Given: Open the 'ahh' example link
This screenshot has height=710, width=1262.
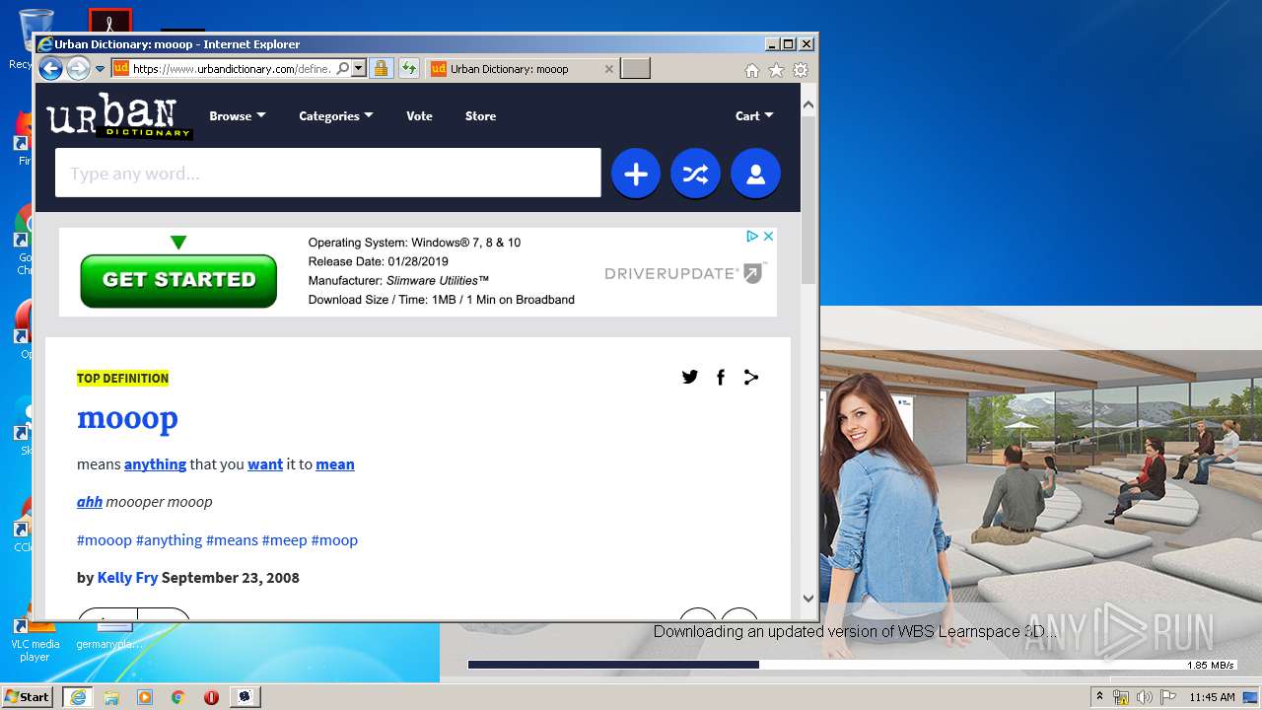Looking at the screenshot, I should point(90,502).
